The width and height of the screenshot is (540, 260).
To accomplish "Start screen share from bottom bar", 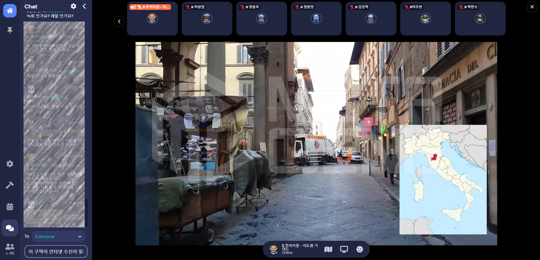I will pyautogui.click(x=344, y=249).
